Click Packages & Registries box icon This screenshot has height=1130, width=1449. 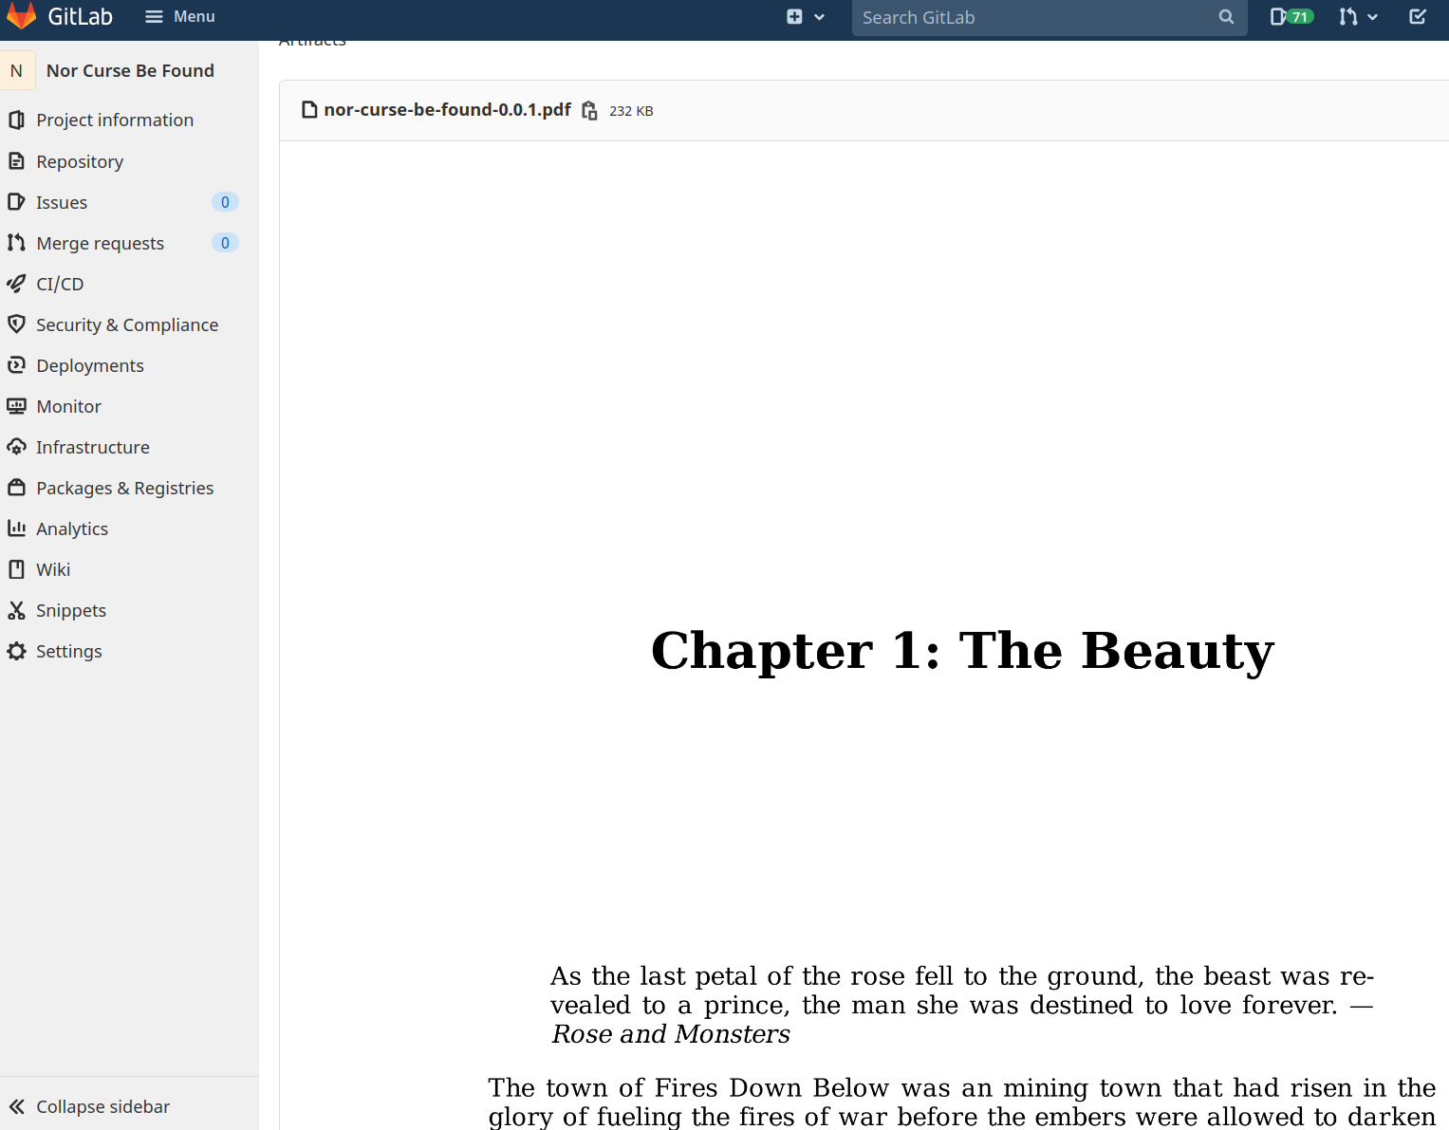(x=16, y=488)
